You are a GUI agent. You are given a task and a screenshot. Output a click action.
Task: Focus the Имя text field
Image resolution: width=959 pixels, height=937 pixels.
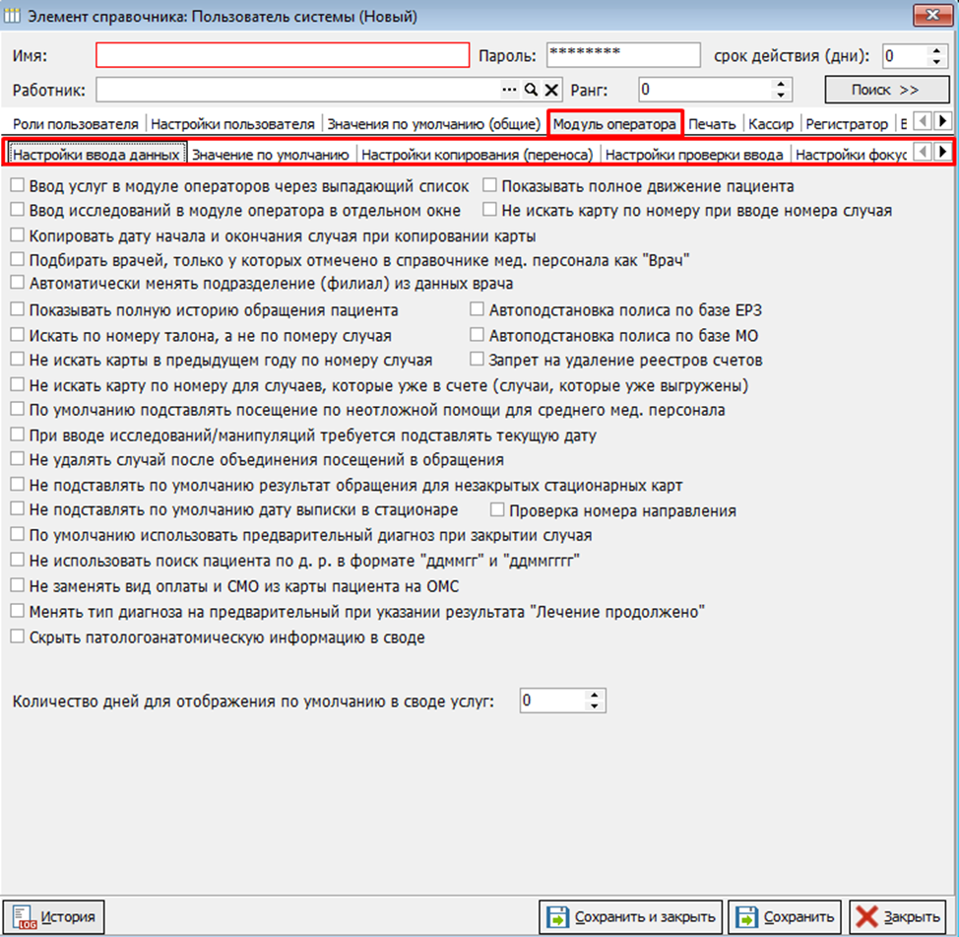(x=282, y=55)
